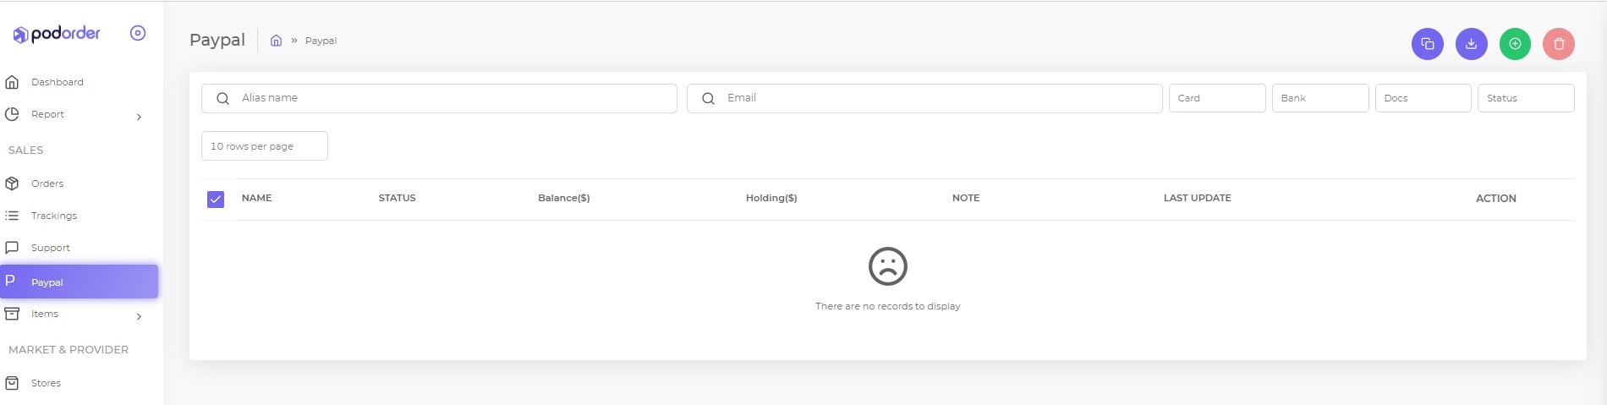The width and height of the screenshot is (1607, 405).
Task: Click the MARKET & PROVIDER section label
Action: [69, 349]
